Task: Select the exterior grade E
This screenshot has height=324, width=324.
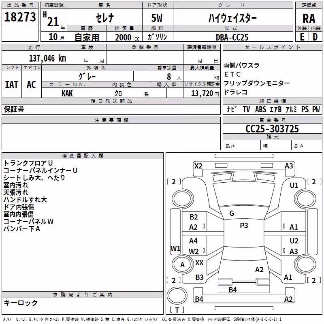Action: click(302, 37)
